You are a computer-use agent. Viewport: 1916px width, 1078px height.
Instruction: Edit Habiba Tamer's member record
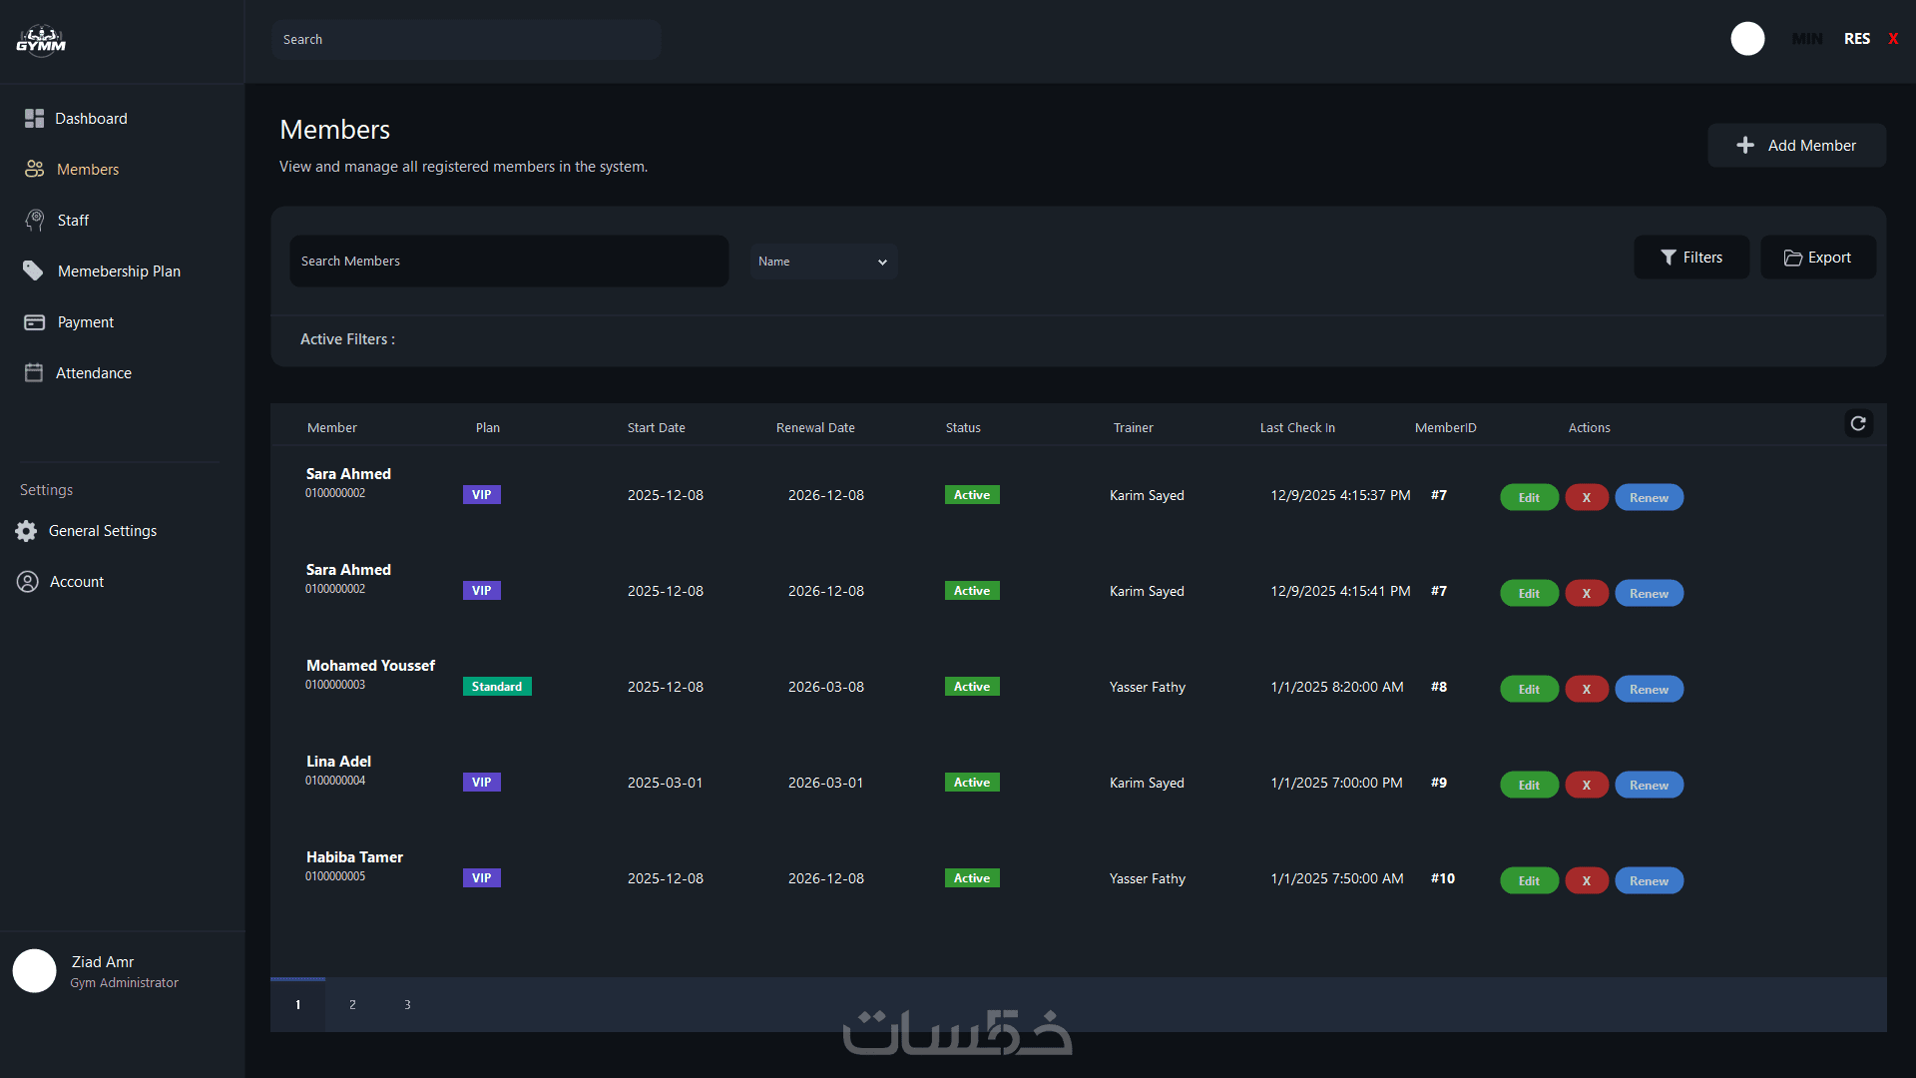pos(1529,881)
